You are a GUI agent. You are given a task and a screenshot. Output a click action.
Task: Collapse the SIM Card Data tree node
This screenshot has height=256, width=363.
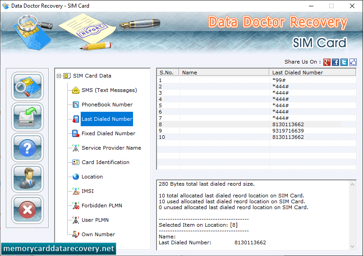pyautogui.click(x=59, y=76)
